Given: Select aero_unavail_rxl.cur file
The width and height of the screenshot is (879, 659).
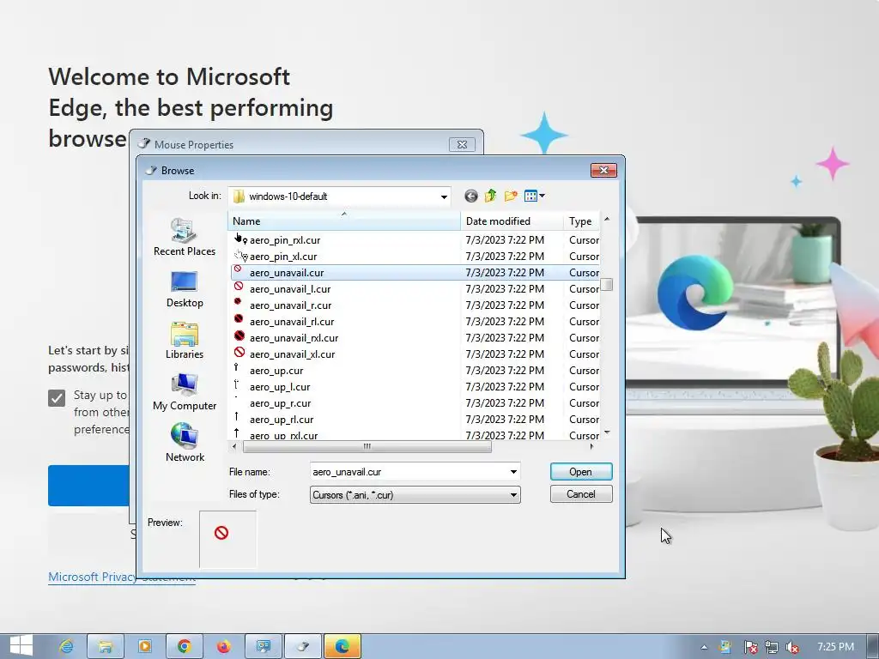Looking at the screenshot, I should click(415, 337).
